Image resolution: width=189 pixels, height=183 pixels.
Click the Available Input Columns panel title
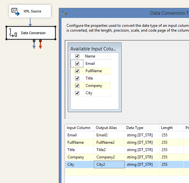[x=93, y=49]
